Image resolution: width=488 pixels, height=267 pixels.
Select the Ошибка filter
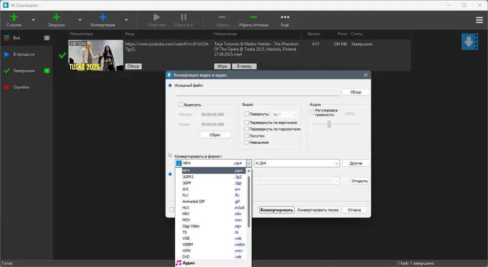pyautogui.click(x=26, y=87)
